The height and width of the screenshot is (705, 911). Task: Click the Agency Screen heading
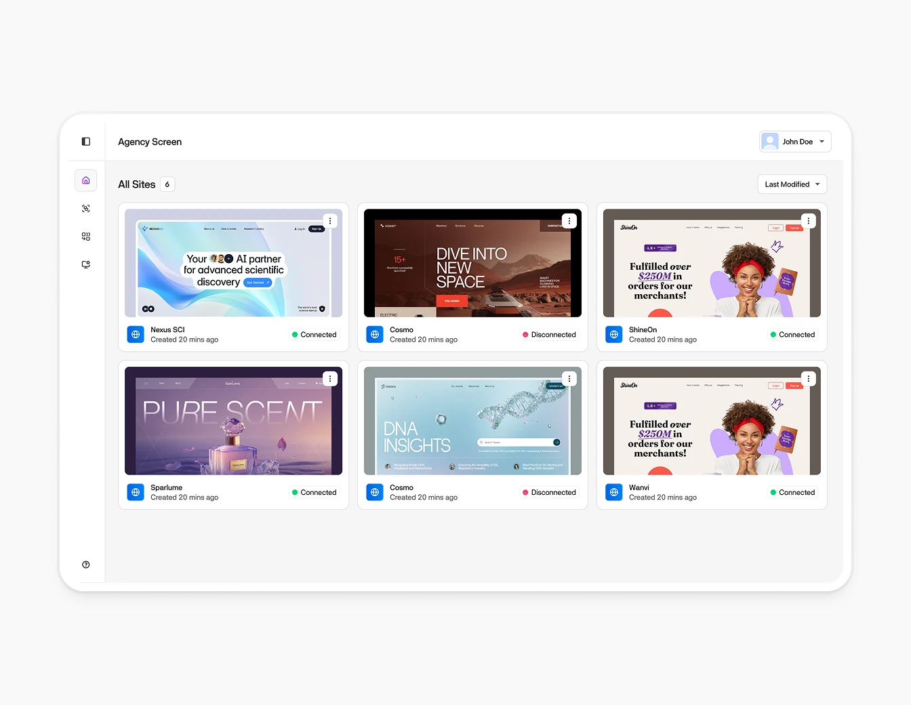[x=150, y=142]
